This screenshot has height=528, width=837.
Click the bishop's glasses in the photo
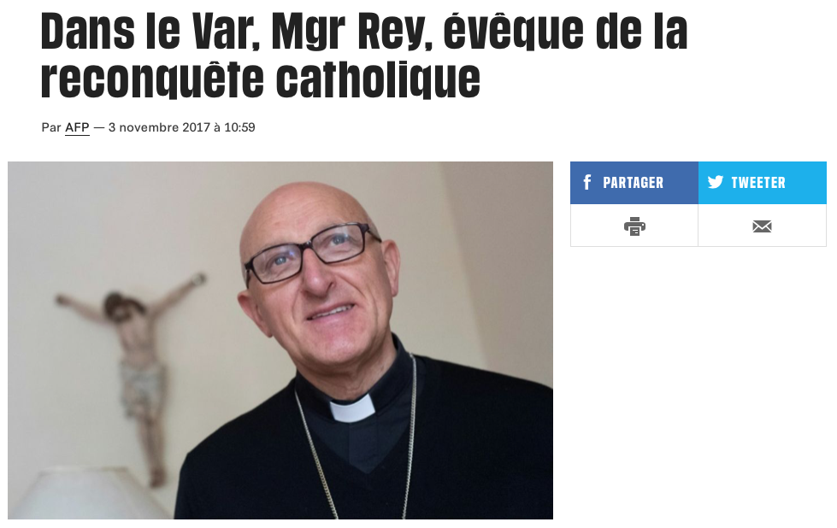(312, 252)
